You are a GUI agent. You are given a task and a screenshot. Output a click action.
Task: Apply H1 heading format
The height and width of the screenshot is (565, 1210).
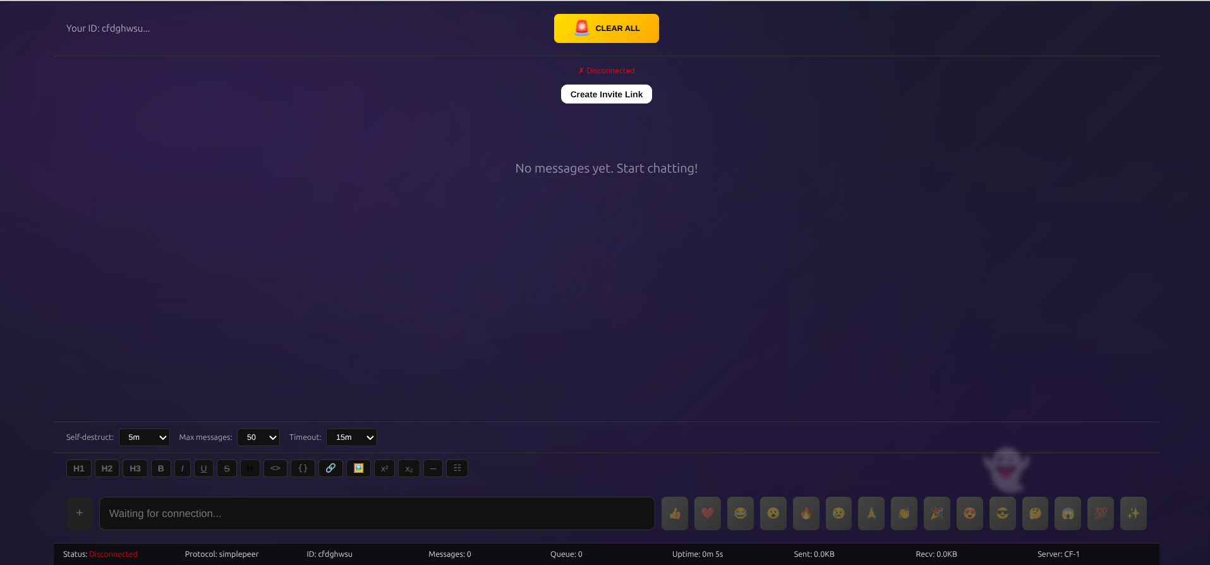pyautogui.click(x=79, y=468)
